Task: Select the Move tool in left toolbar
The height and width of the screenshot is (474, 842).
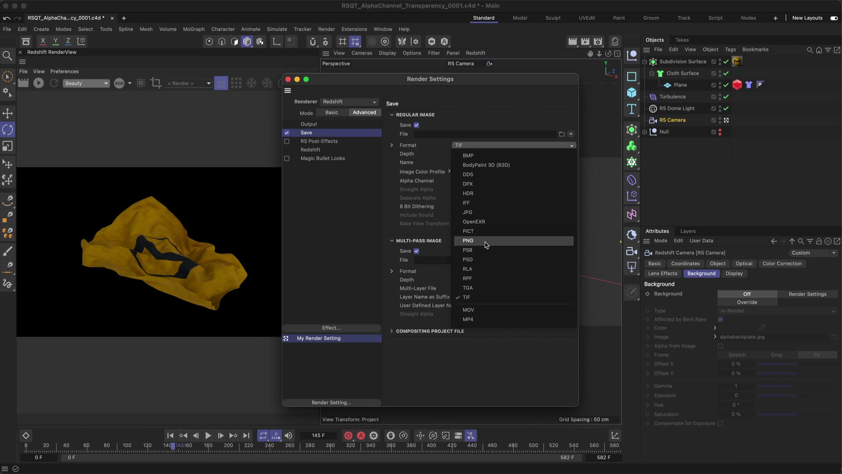Action: click(7, 113)
